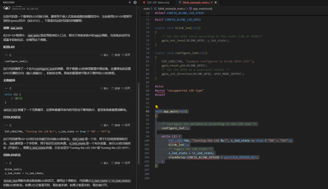Click 's_led_state = !s_led_state;' editor line 103

pos(191,153)
